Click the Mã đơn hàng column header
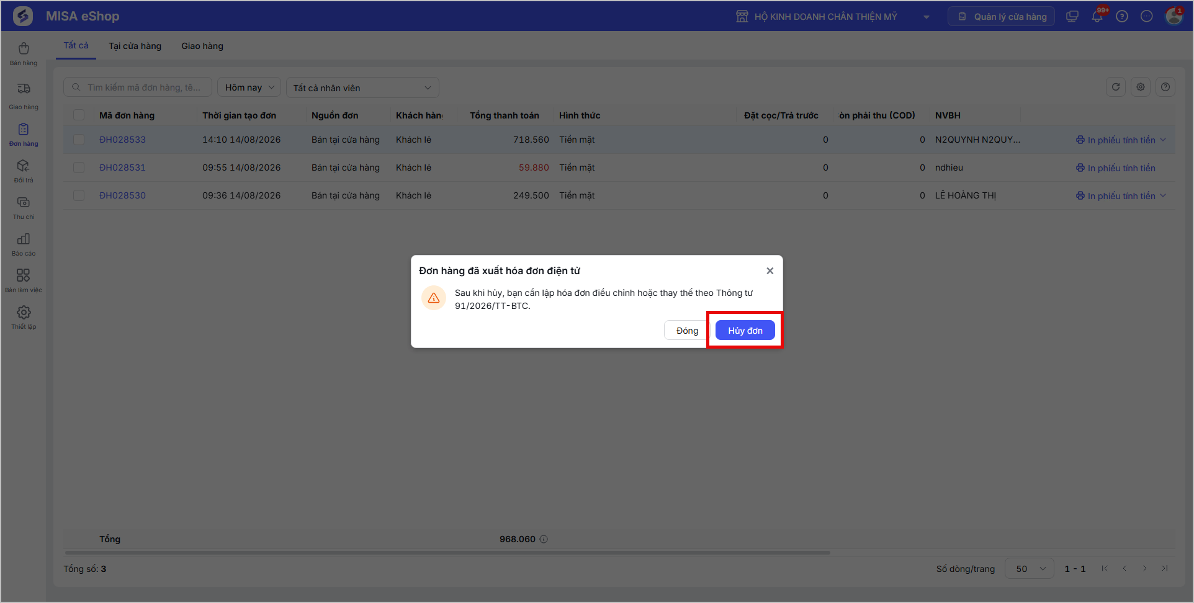Screen dimensions: 1194x603 tap(127, 115)
